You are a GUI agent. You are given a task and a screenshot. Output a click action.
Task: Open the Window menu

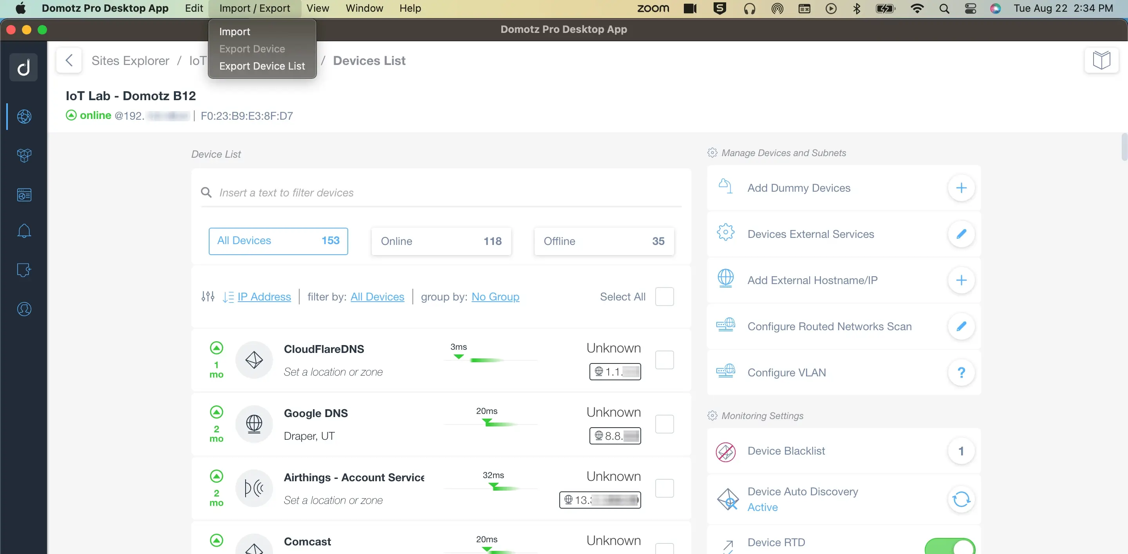point(364,8)
